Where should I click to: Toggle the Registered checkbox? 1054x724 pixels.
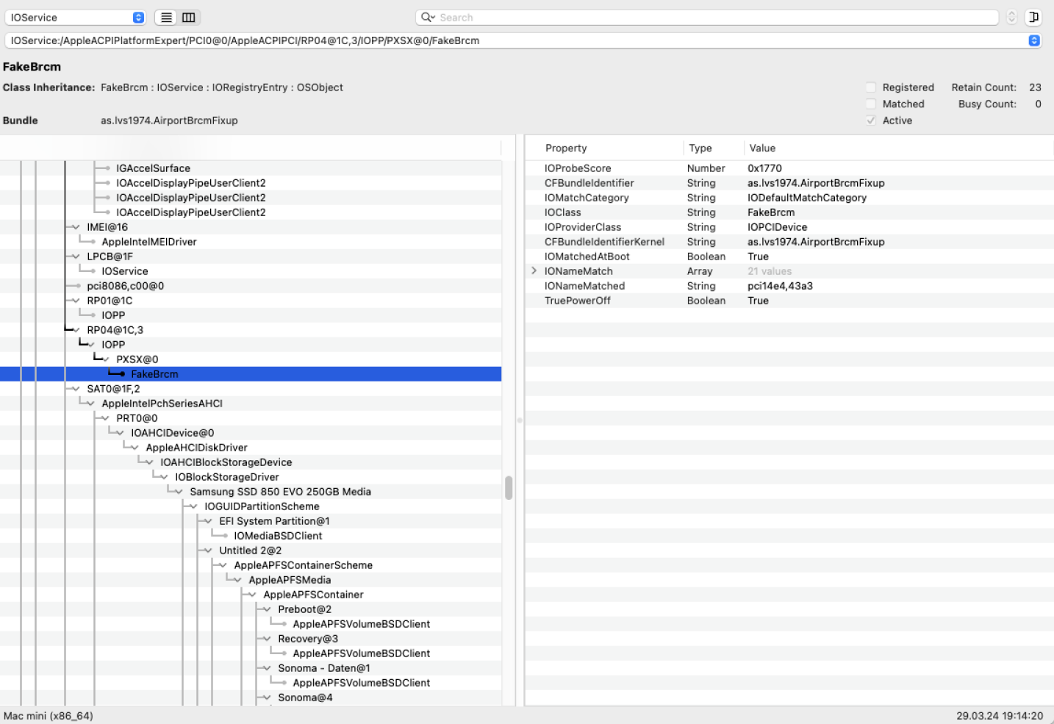[871, 87]
